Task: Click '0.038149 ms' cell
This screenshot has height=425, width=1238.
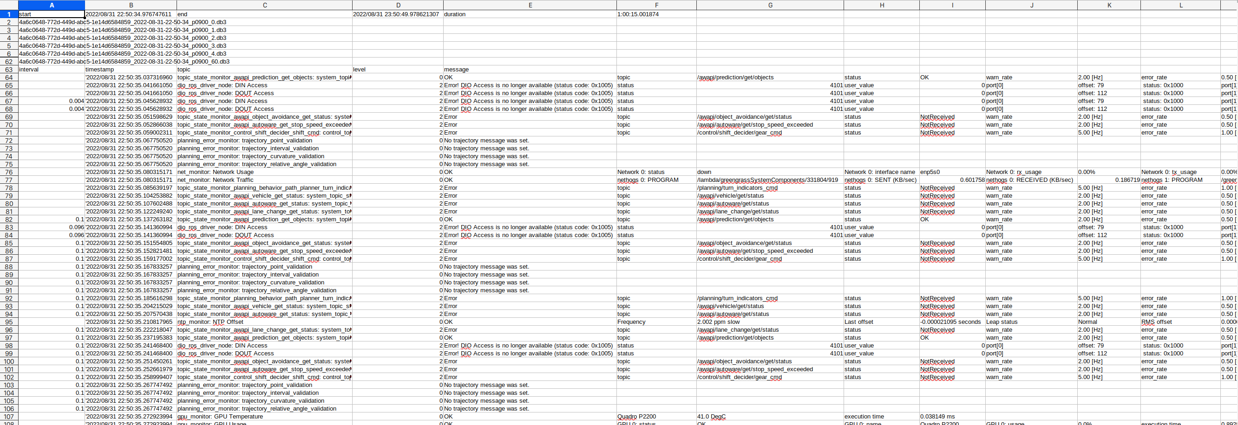Action: pyautogui.click(x=952, y=416)
